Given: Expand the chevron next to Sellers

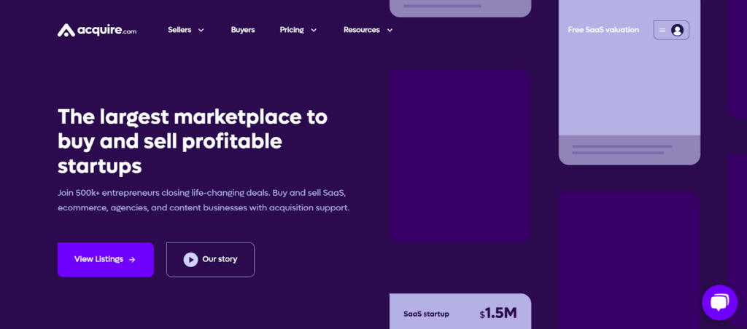Looking at the screenshot, I should click(x=201, y=30).
